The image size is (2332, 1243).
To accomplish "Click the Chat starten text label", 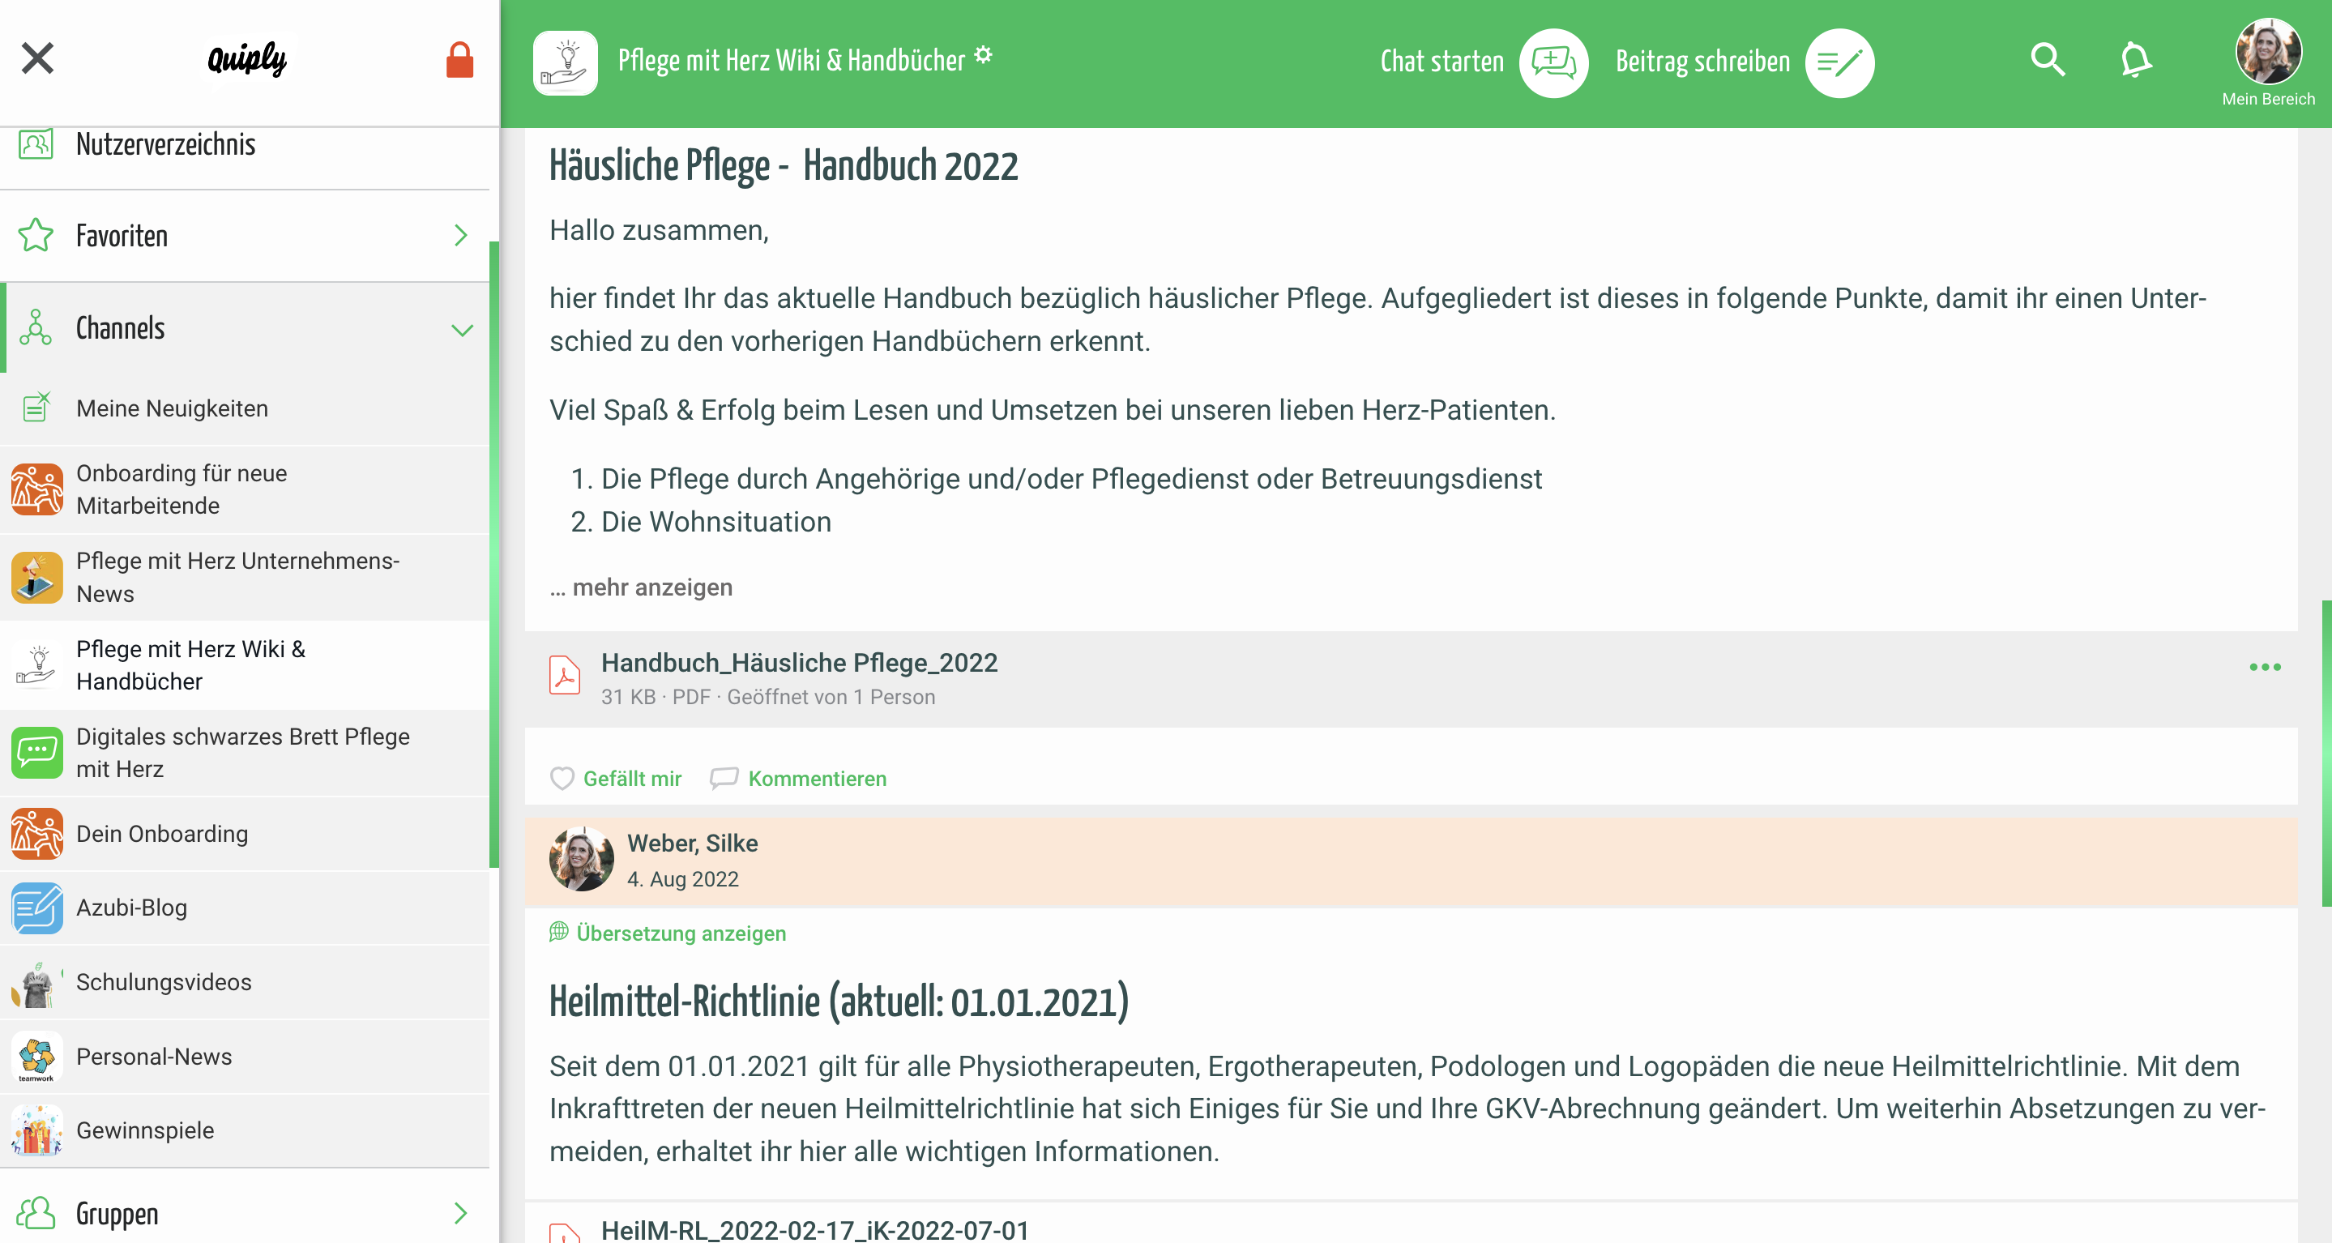I will coord(1441,62).
